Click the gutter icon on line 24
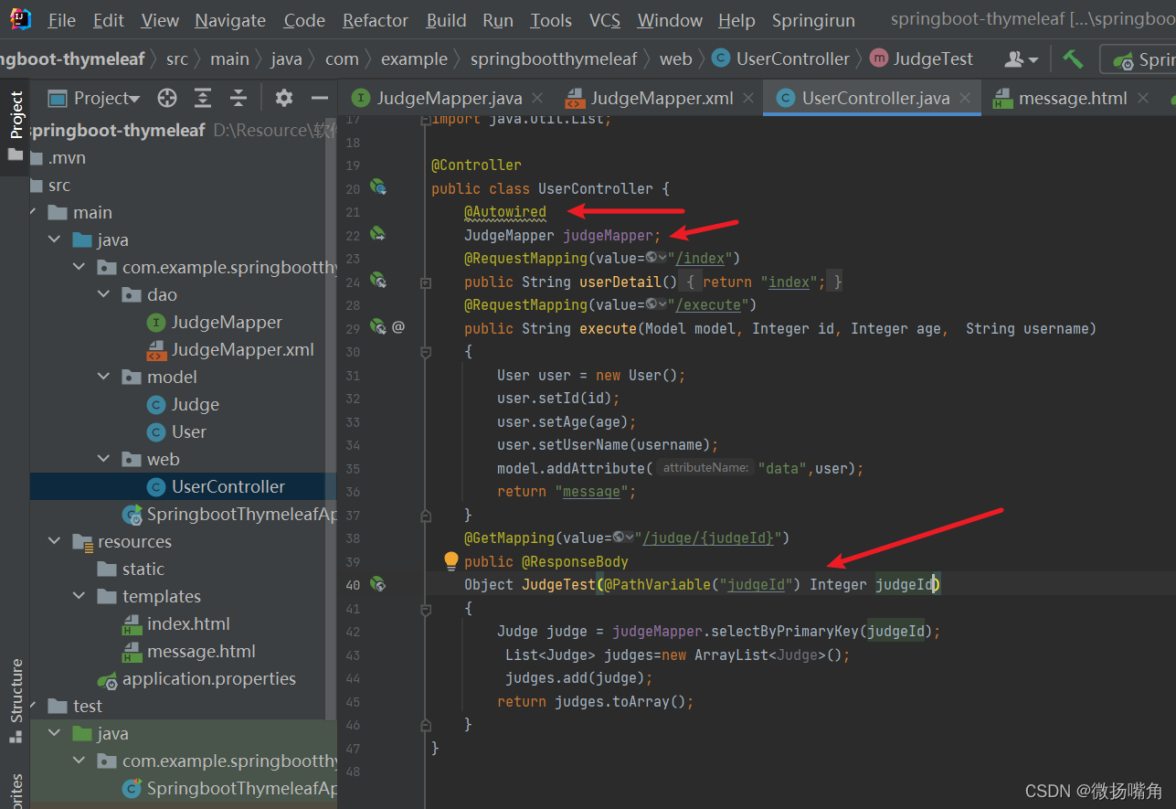The height and width of the screenshot is (809, 1176). (378, 281)
